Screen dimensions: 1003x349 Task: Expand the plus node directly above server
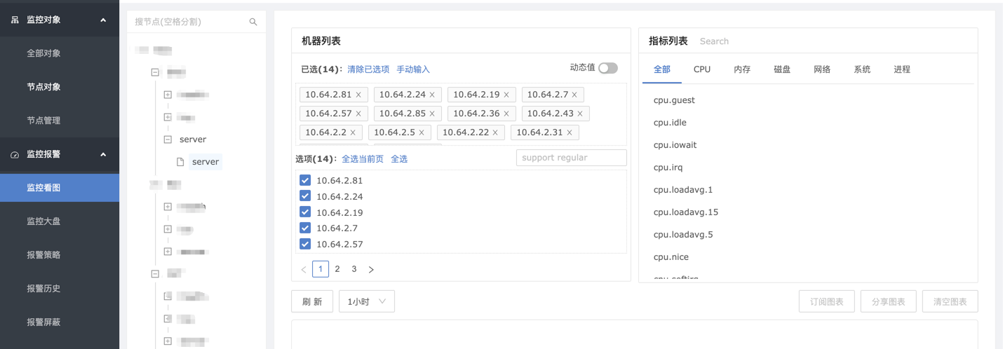168,117
